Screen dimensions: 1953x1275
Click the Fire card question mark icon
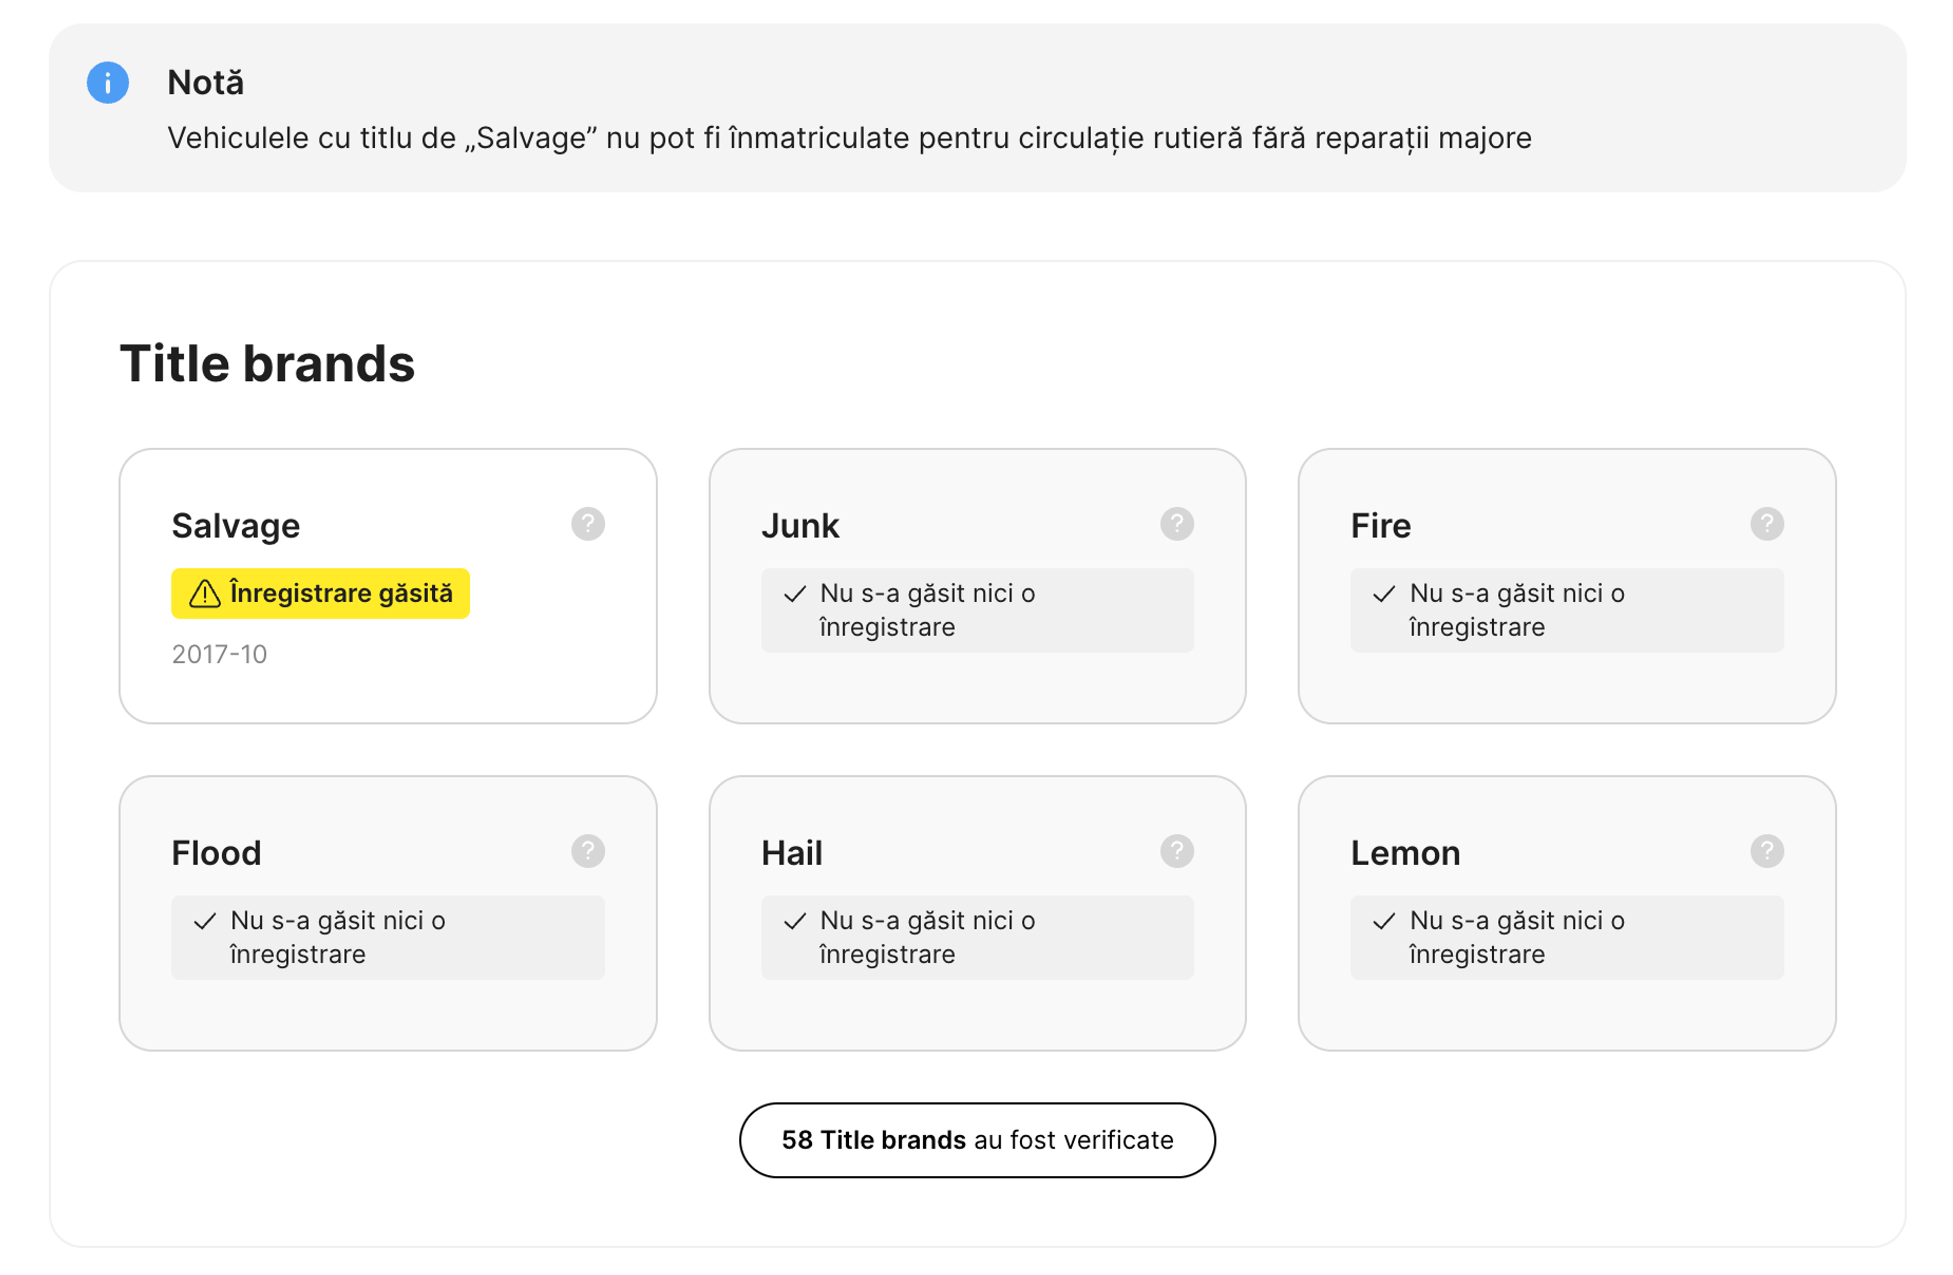pos(1767,523)
